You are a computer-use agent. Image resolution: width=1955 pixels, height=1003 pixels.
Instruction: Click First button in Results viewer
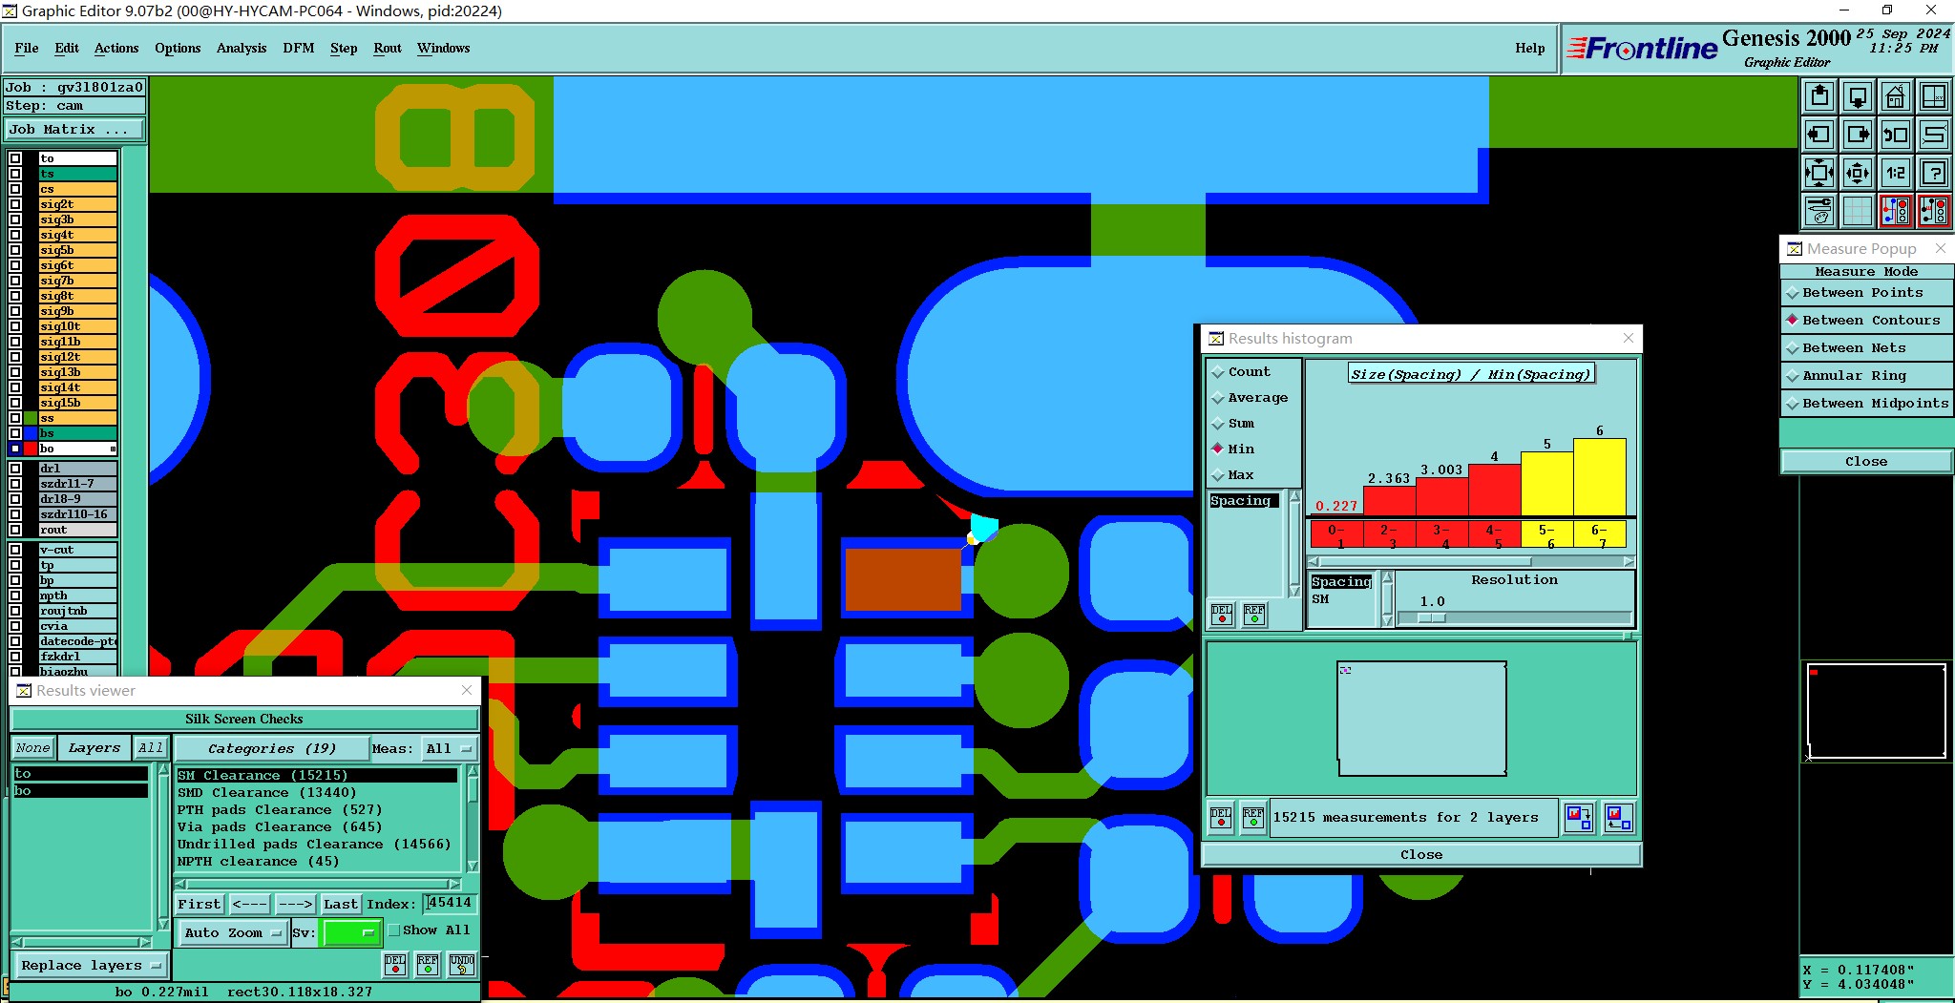200,904
